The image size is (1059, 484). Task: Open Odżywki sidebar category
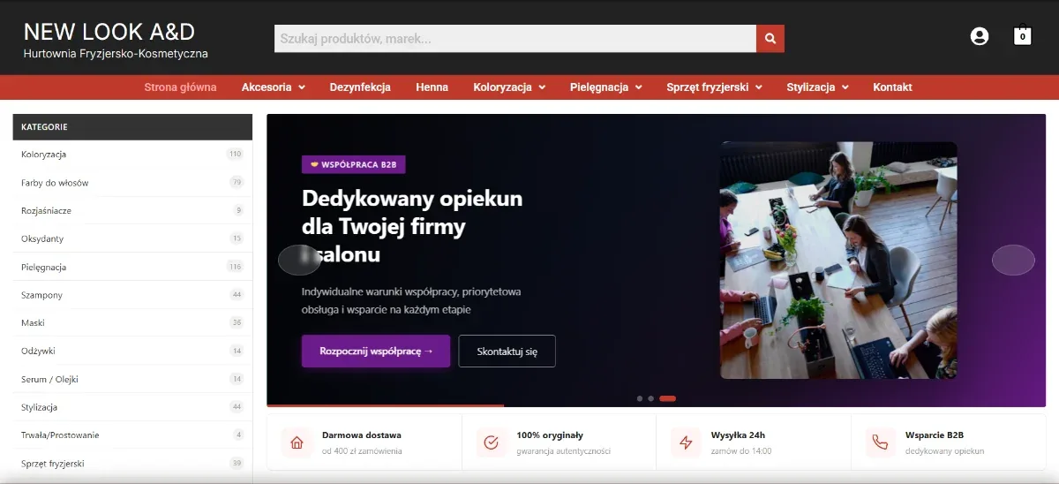(x=38, y=351)
